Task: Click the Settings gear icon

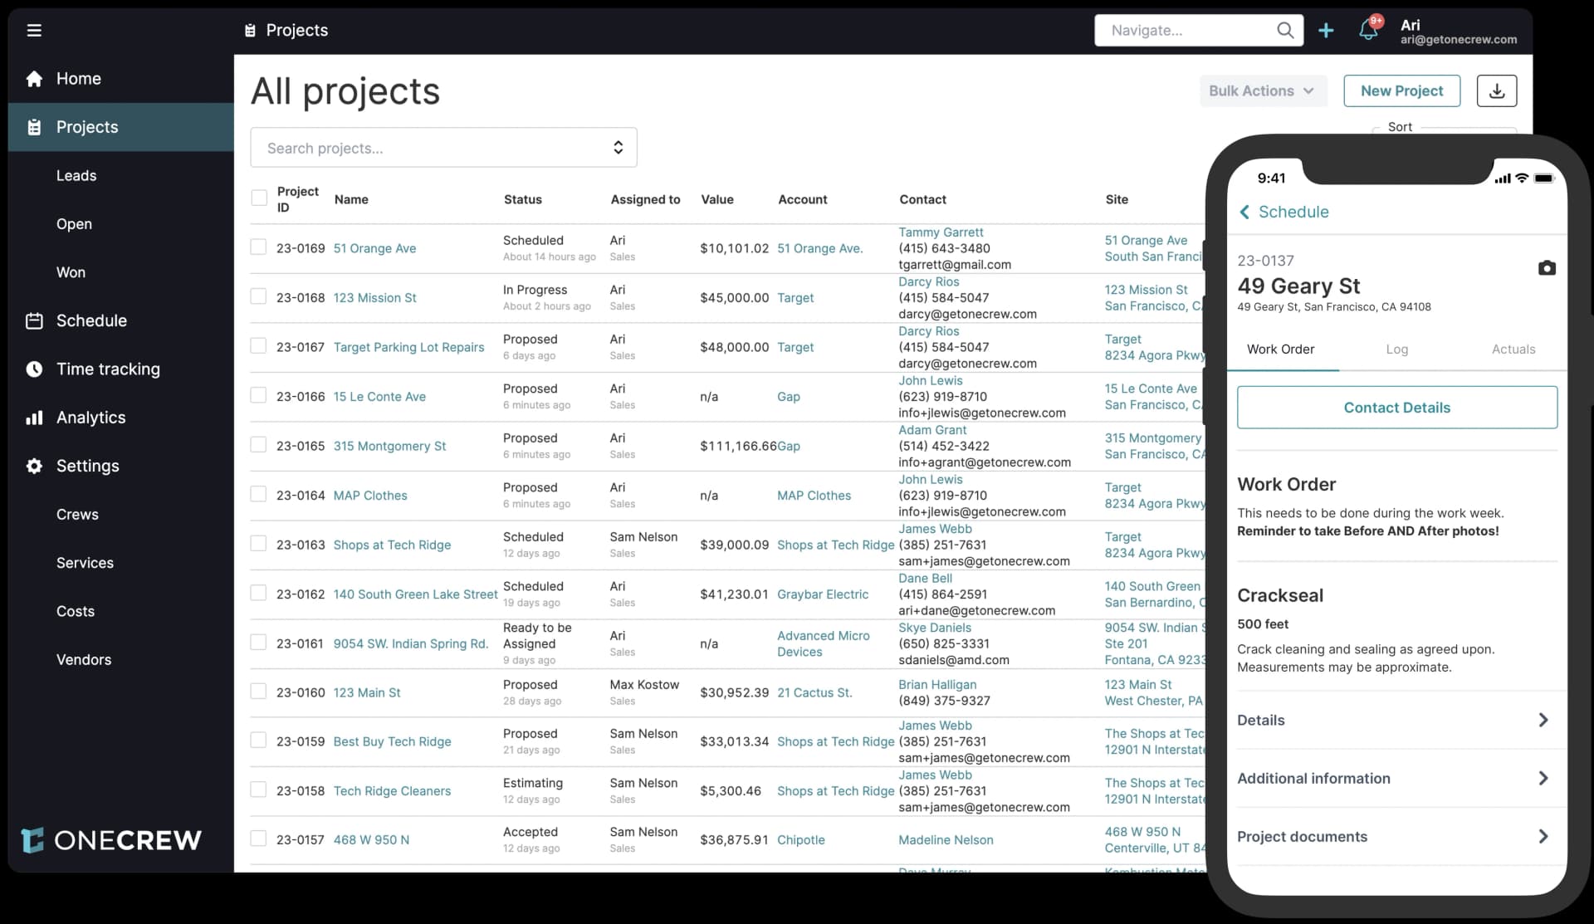Action: [x=34, y=466]
